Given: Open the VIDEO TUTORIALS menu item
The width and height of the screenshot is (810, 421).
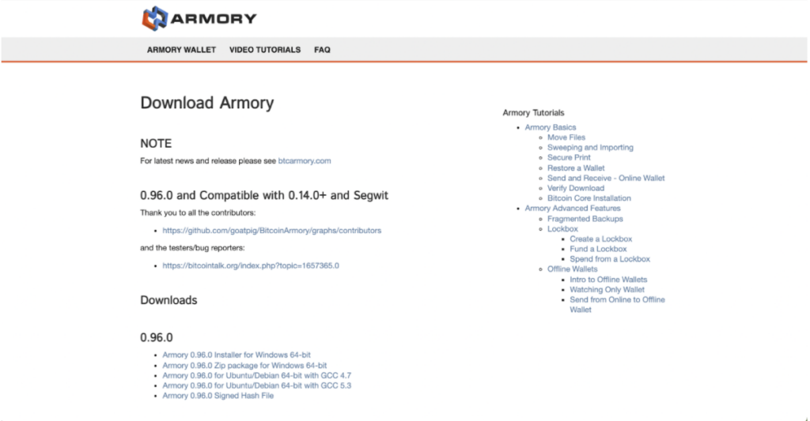Looking at the screenshot, I should coord(265,50).
